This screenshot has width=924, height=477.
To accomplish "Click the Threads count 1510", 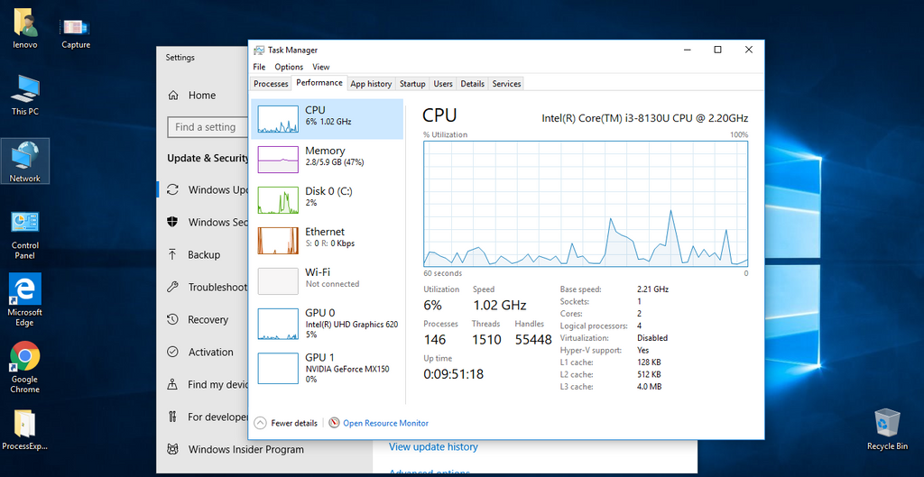I will pos(486,340).
